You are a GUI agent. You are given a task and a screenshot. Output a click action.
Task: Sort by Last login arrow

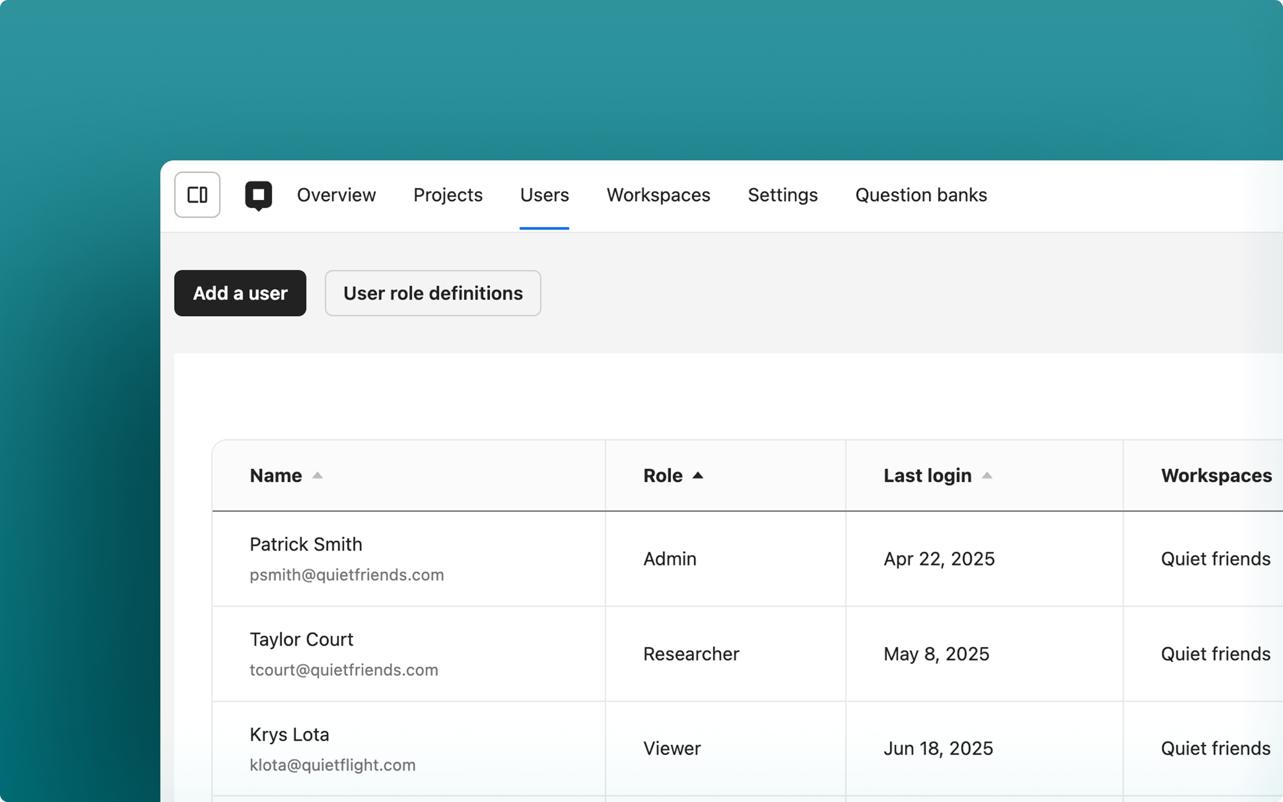[x=987, y=475]
